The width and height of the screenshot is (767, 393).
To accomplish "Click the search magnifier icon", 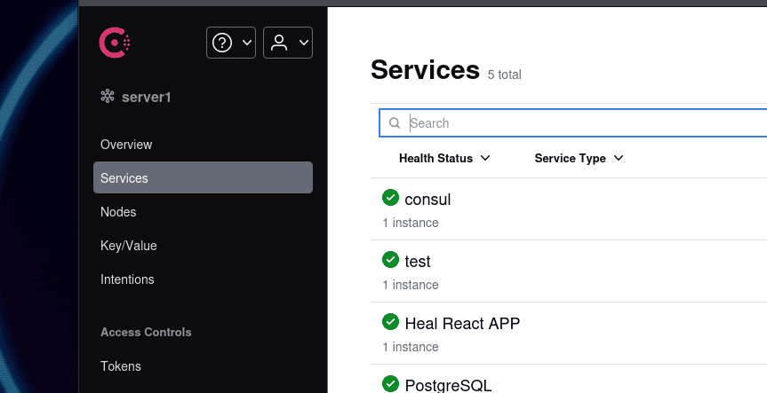I will (x=395, y=123).
